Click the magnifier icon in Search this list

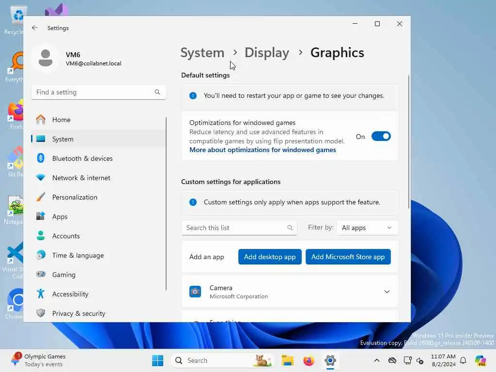(x=290, y=228)
